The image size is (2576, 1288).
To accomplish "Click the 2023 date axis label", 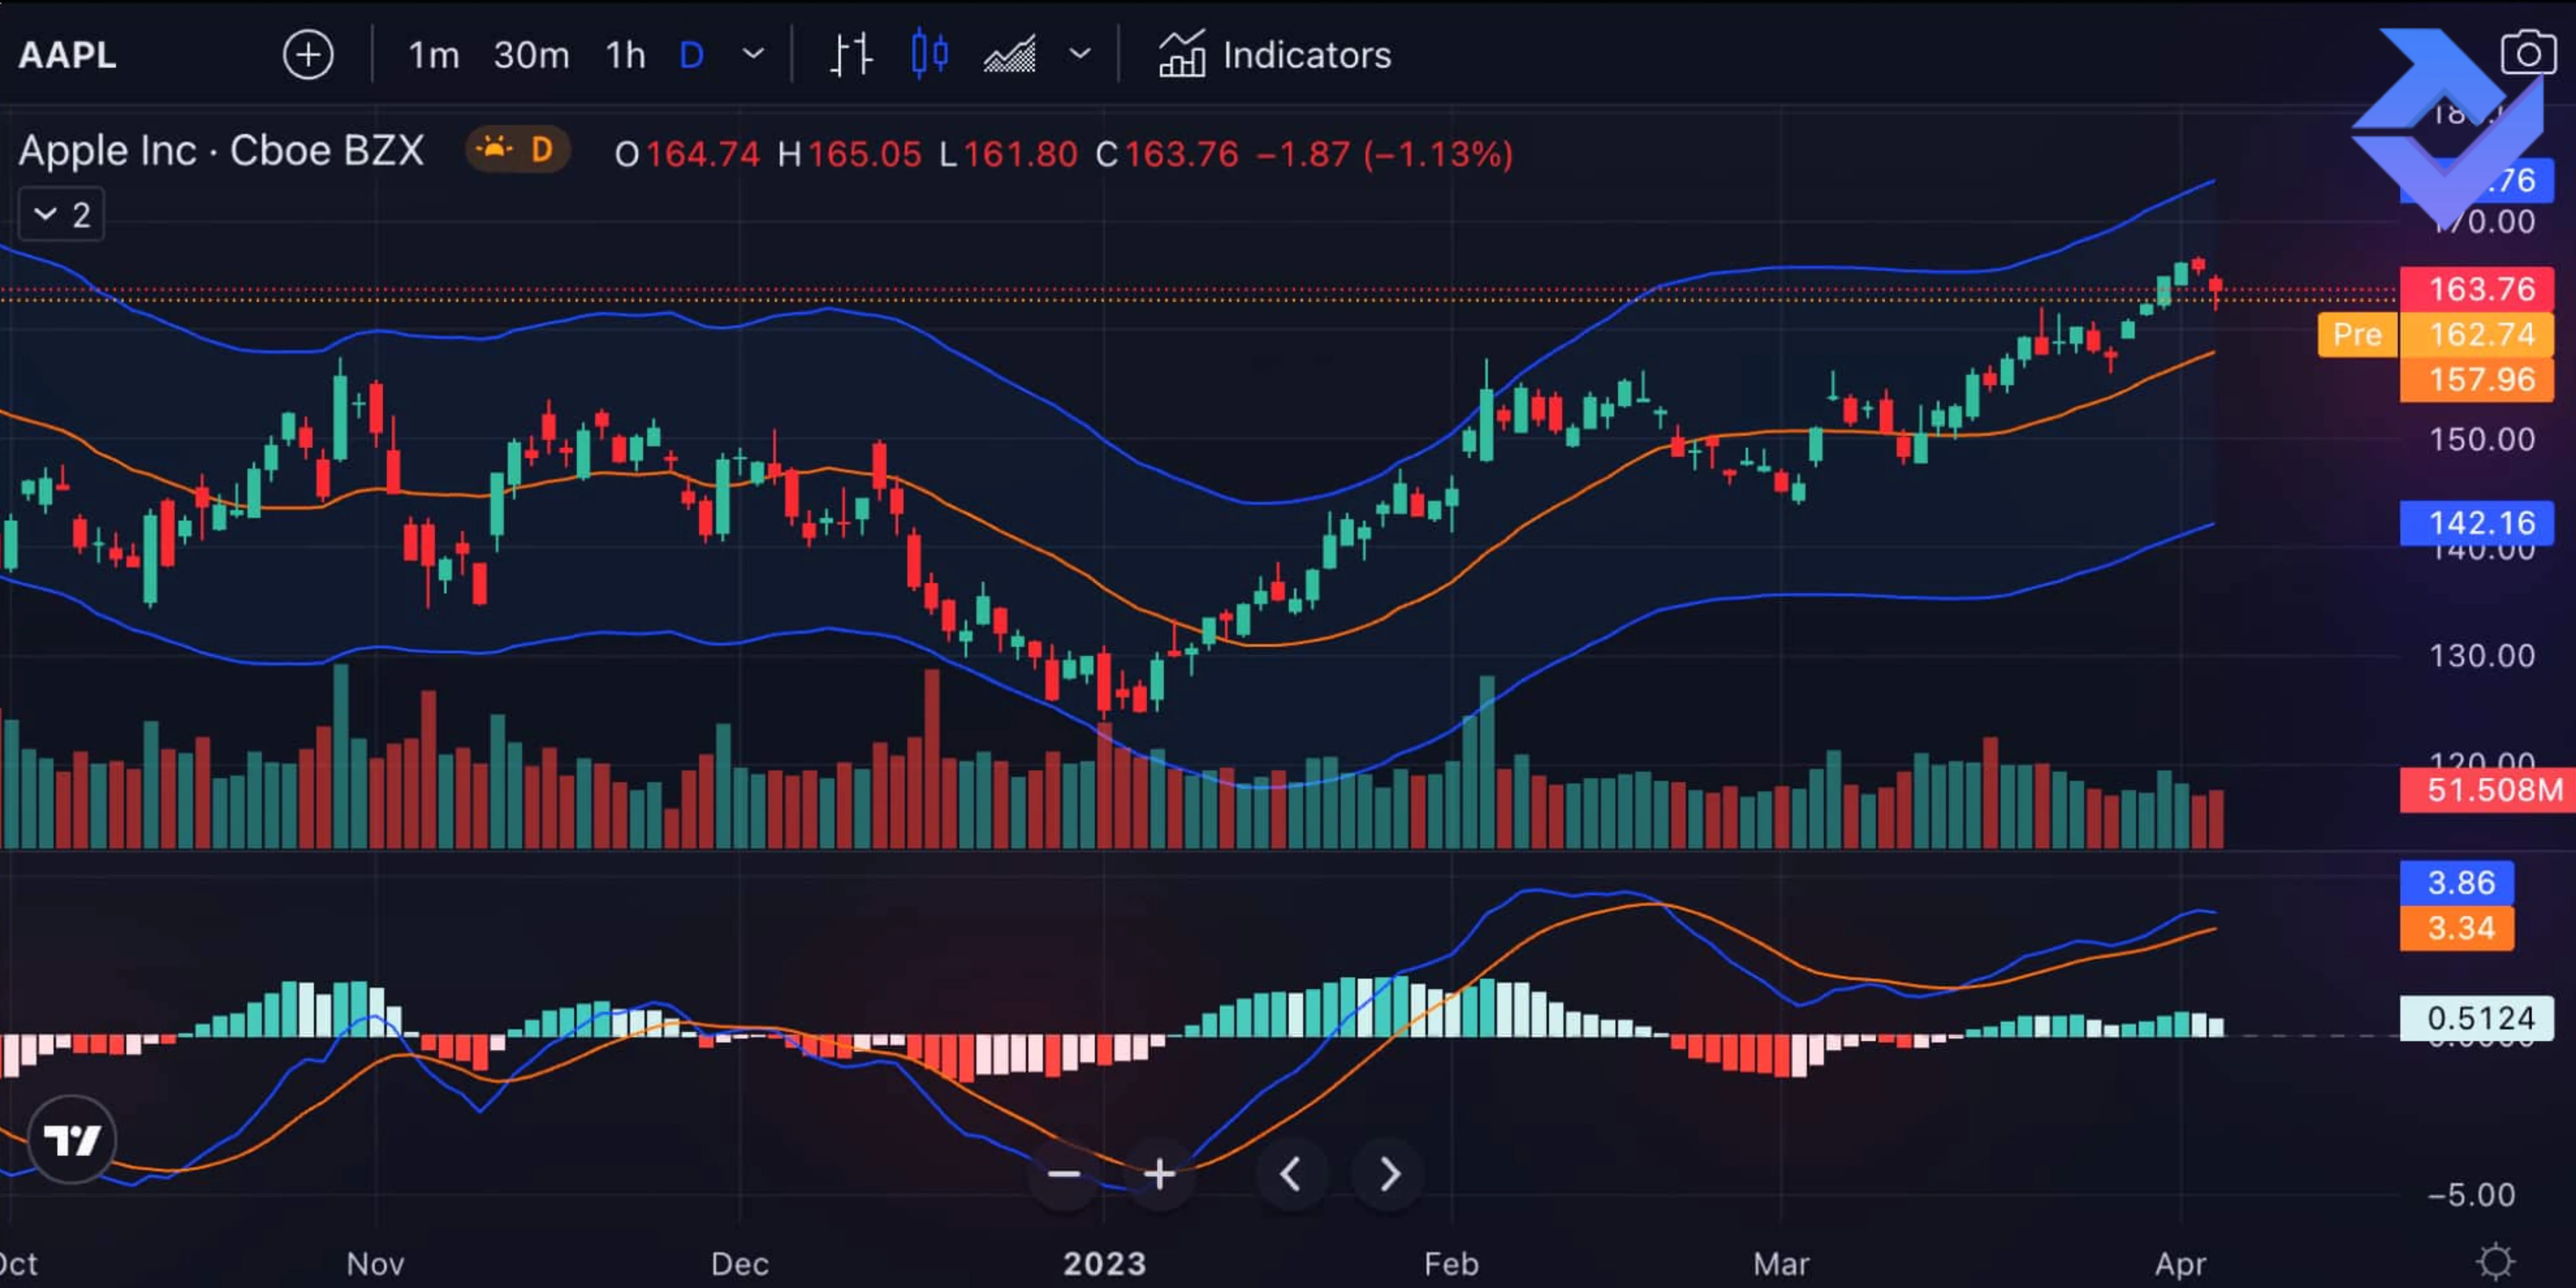I will pyautogui.click(x=1104, y=1264).
